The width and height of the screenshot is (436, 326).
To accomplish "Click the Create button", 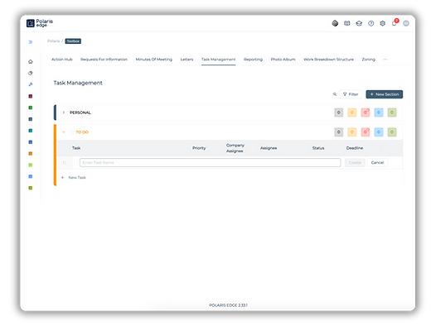I will [355, 162].
